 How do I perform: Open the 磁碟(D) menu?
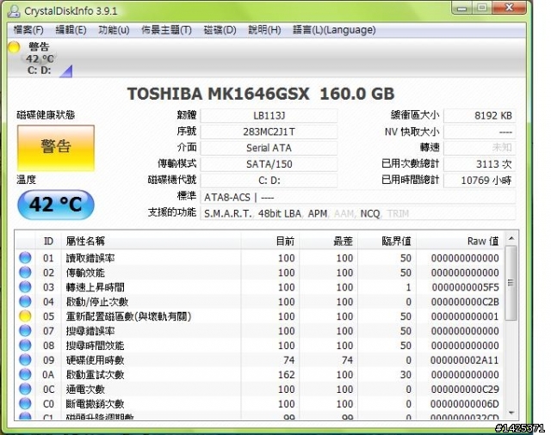(220, 30)
